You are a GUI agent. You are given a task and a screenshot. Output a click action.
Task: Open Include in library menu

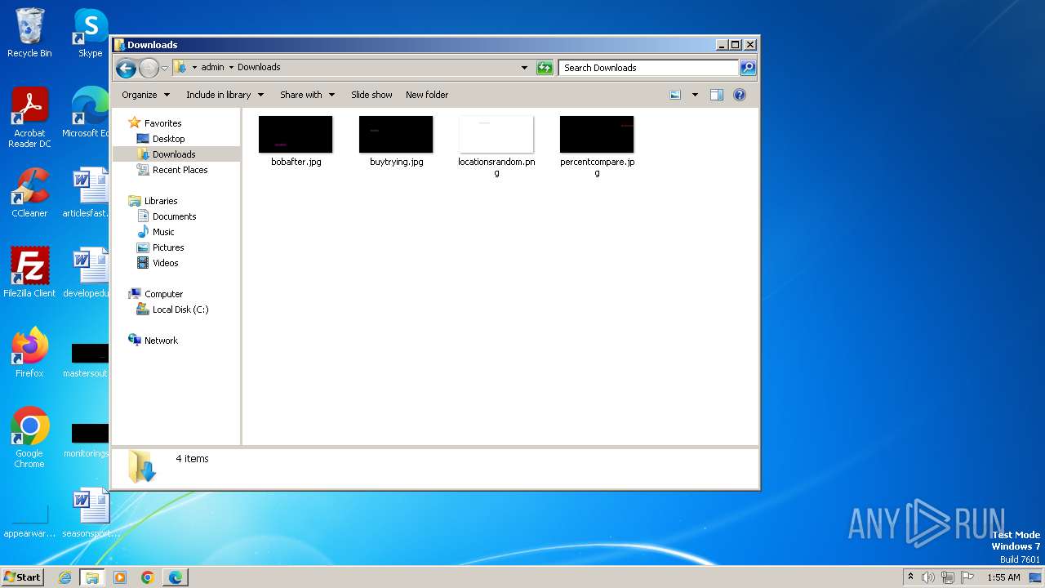[225, 95]
